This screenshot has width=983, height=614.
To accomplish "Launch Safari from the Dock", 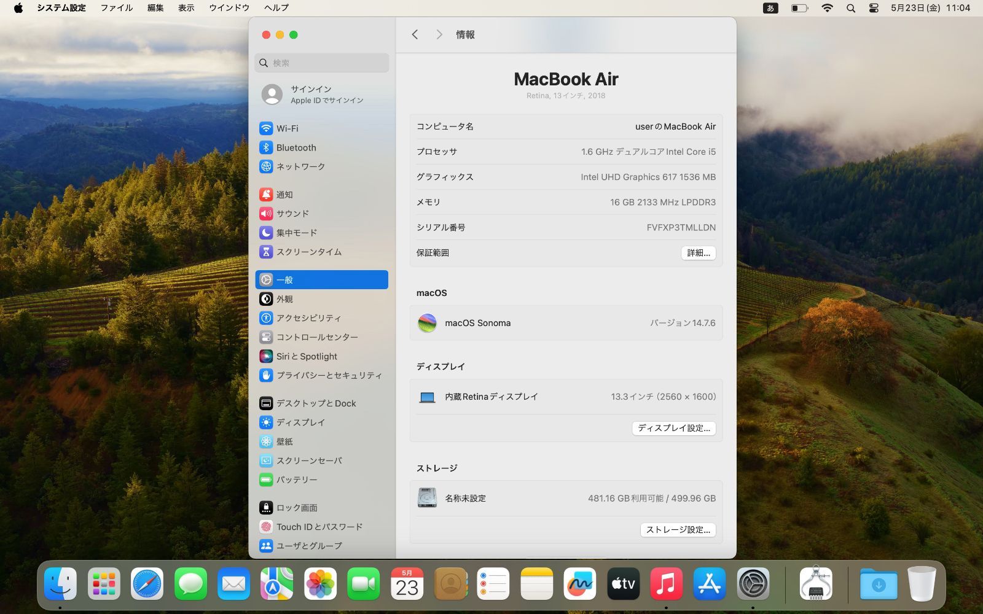I will coord(147,583).
